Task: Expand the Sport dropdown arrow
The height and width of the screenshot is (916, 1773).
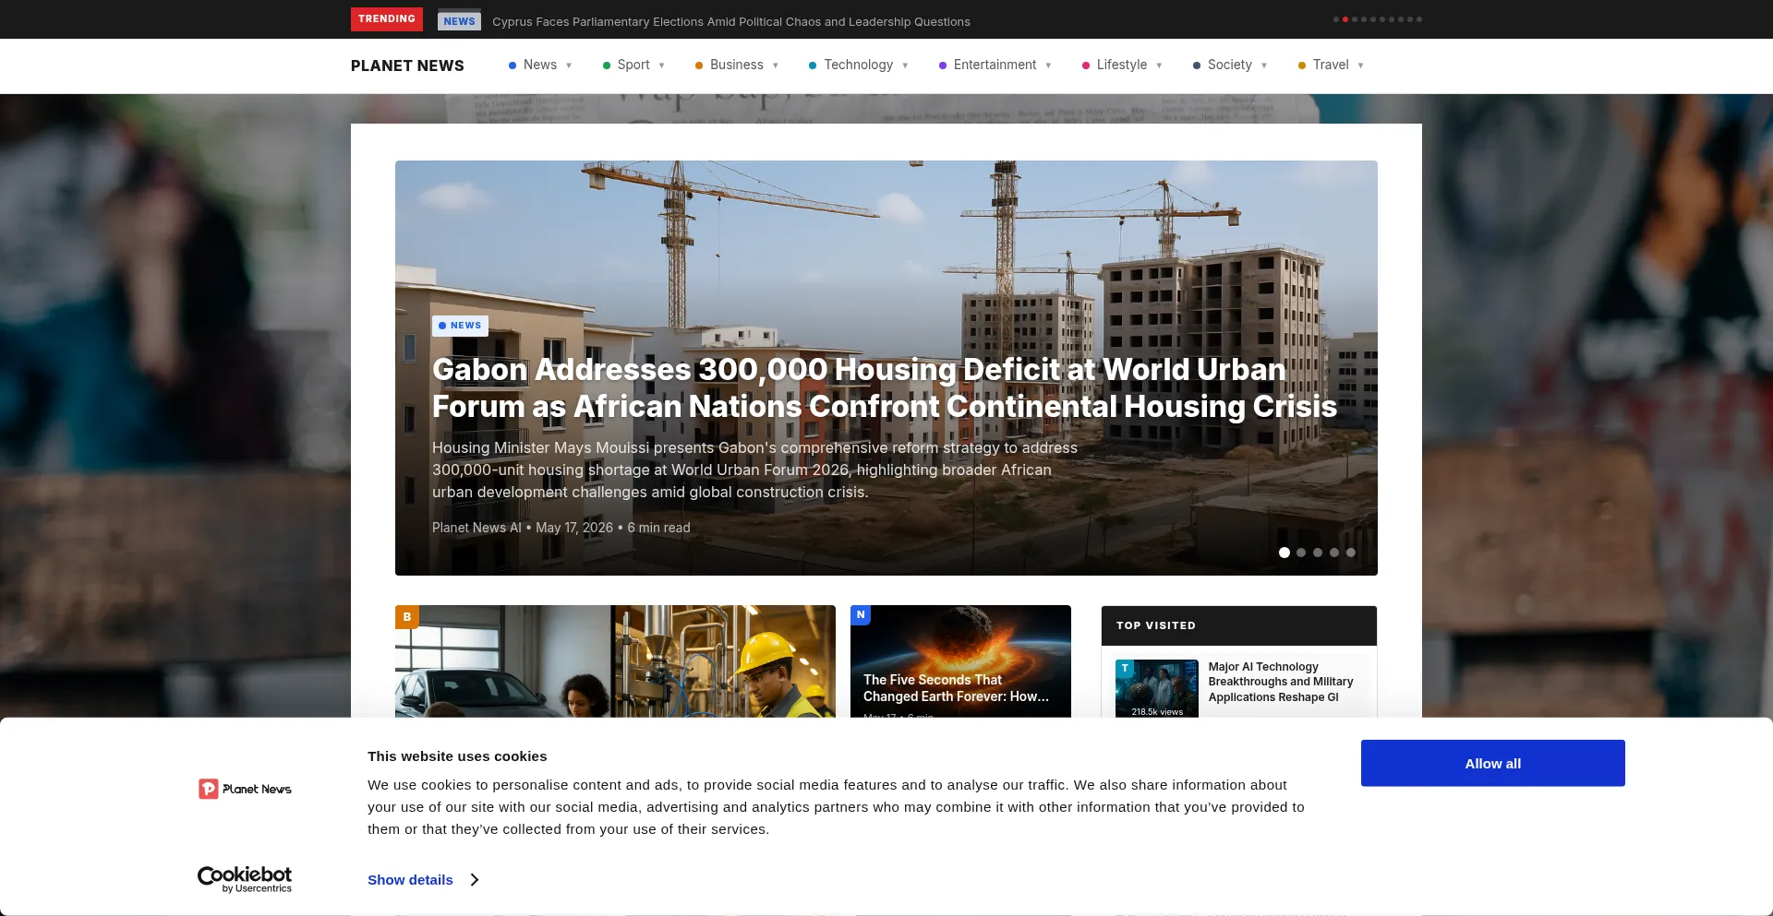Action: [662, 65]
